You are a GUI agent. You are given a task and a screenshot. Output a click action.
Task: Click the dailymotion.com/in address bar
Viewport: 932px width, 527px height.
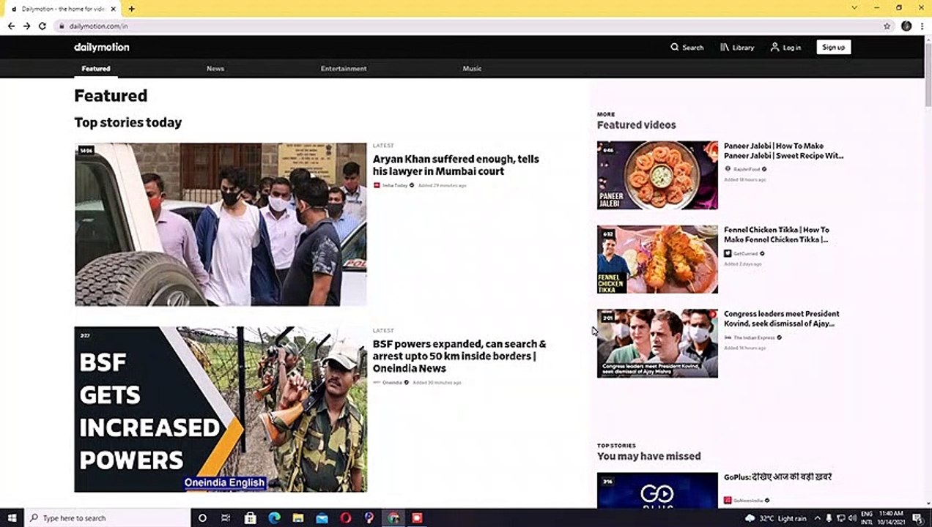coord(469,26)
